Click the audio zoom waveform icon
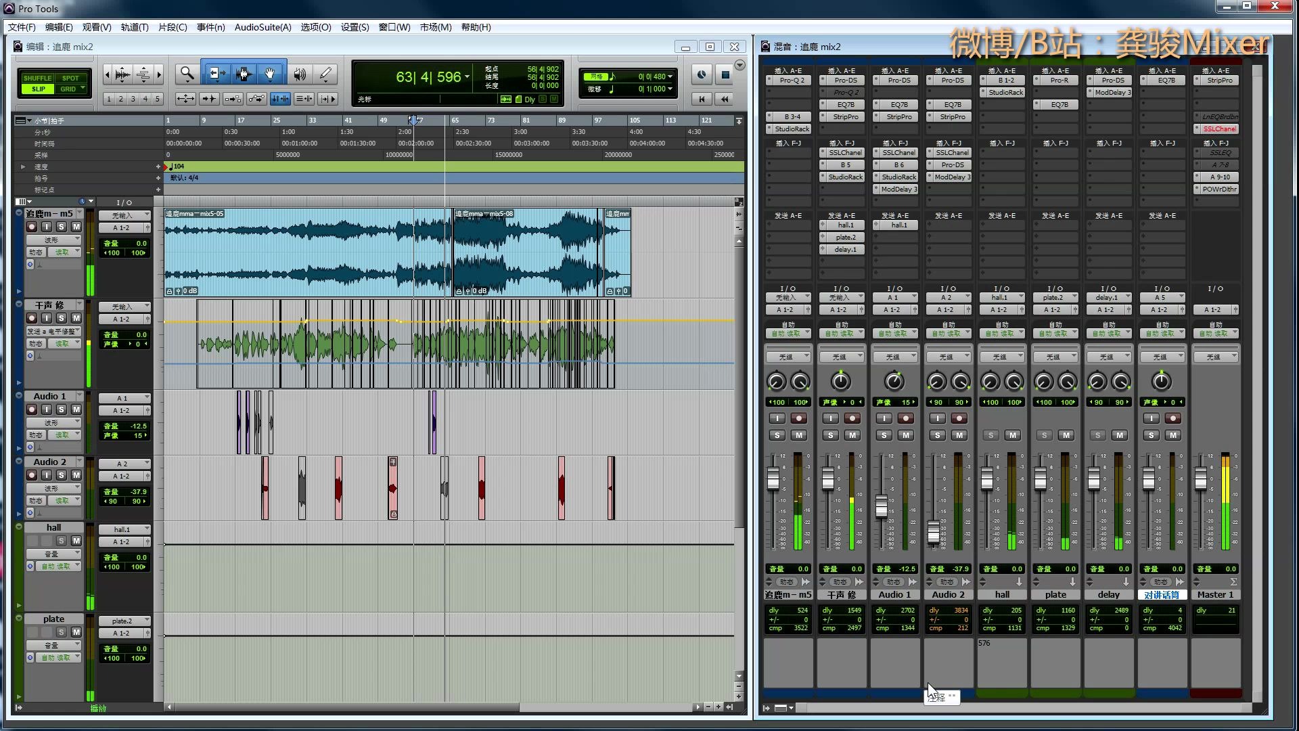The image size is (1299, 731). 122,74
